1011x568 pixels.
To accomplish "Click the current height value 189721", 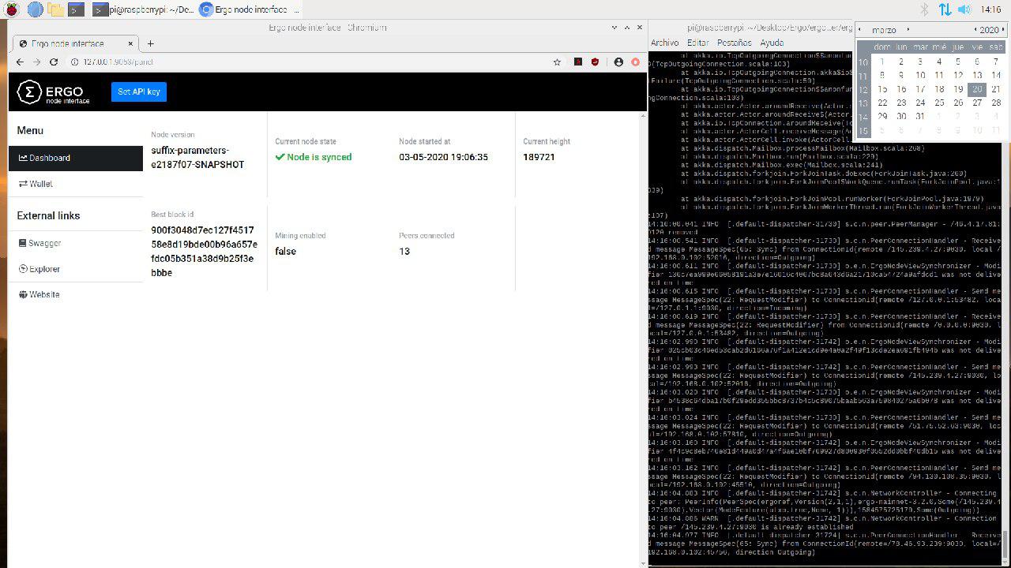I will (539, 157).
